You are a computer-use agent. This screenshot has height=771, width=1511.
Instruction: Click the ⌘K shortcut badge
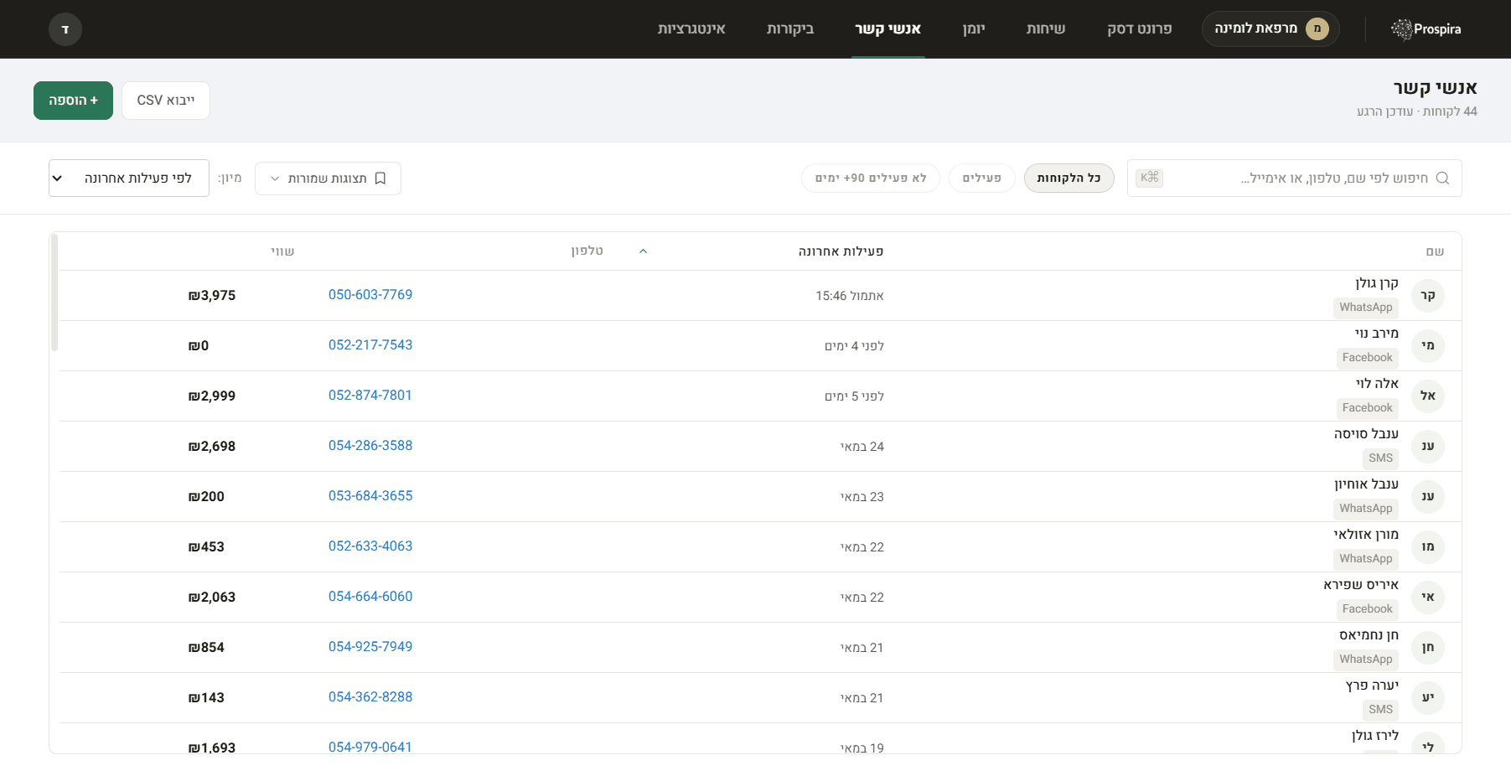[x=1150, y=178]
